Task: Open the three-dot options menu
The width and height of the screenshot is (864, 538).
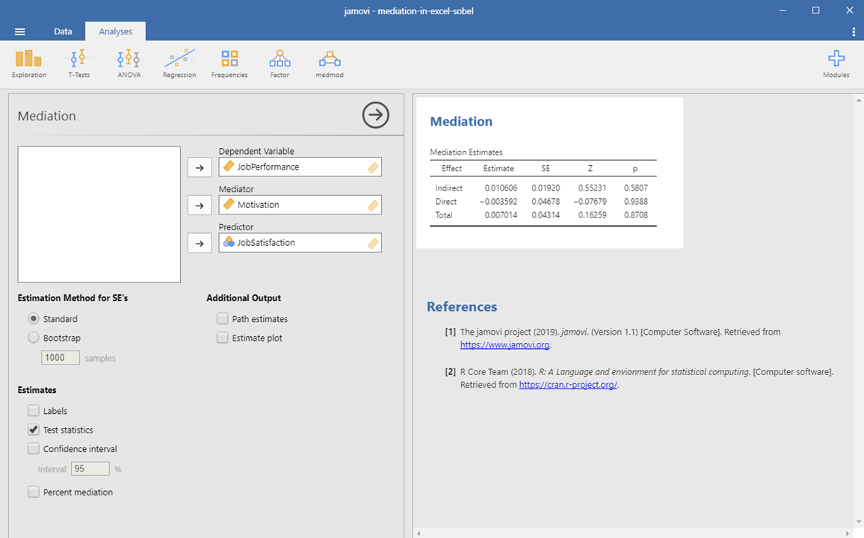Action: tap(854, 31)
